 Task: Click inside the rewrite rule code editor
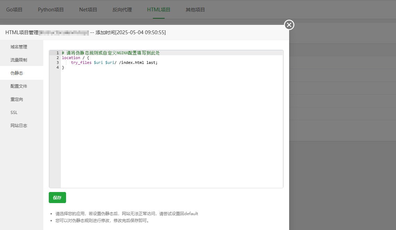tap(166, 119)
